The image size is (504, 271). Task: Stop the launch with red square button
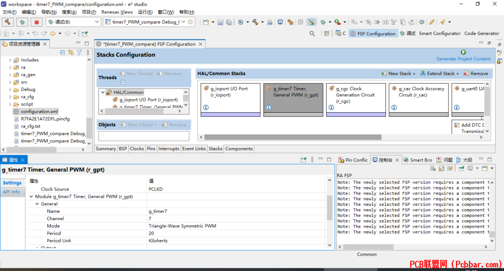[37, 22]
